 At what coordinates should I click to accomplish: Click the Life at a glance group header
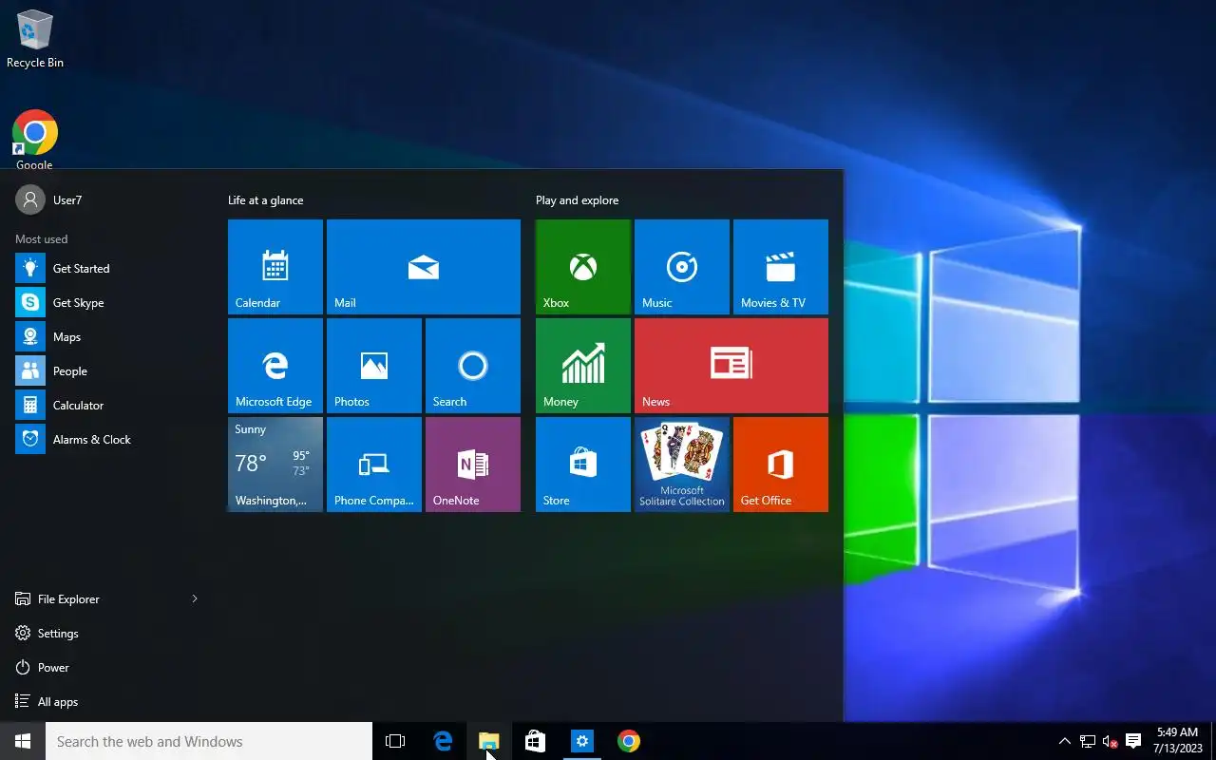tap(266, 200)
